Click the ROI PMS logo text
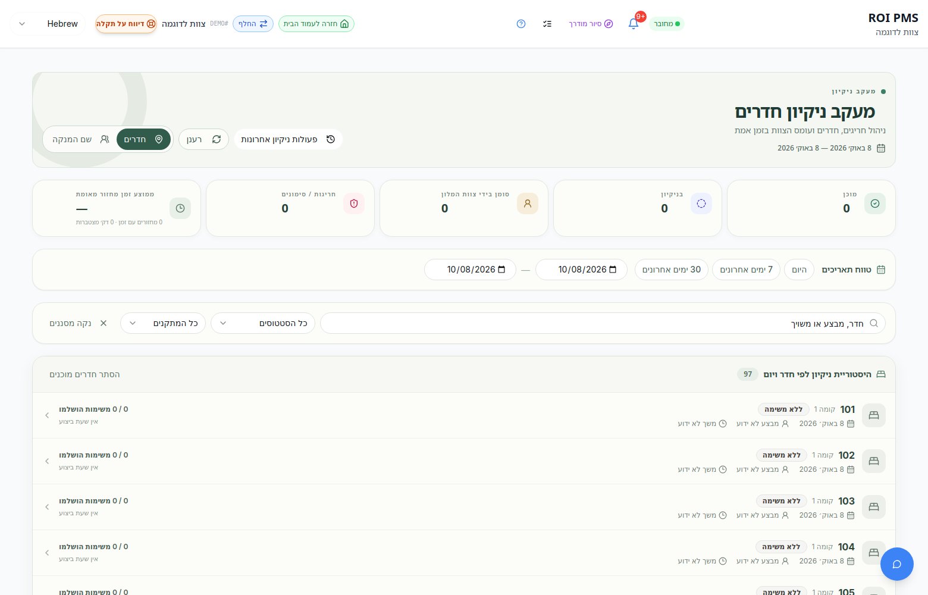This screenshot has width=928, height=595. [x=893, y=18]
